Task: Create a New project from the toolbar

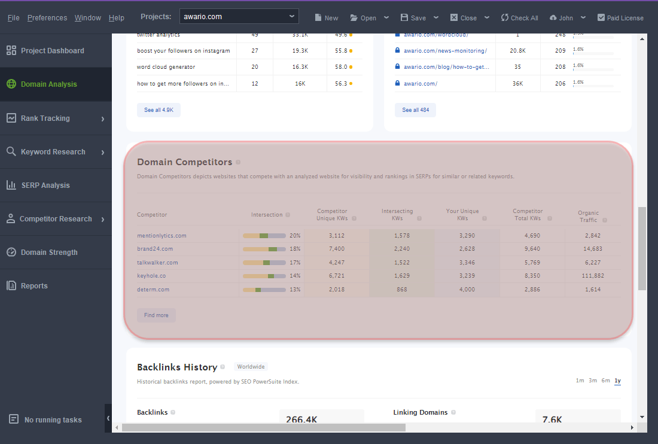Action: [x=327, y=17]
